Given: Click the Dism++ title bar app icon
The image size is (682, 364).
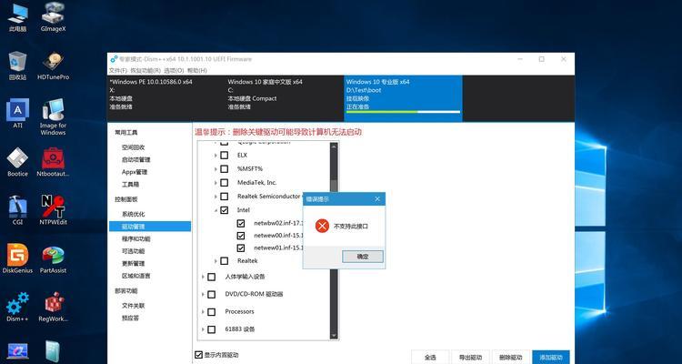Looking at the screenshot, I should point(114,59).
